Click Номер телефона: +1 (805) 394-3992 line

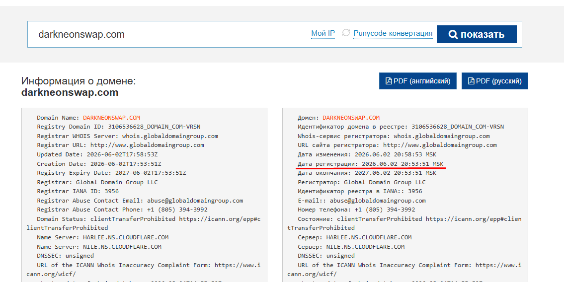coord(356,210)
